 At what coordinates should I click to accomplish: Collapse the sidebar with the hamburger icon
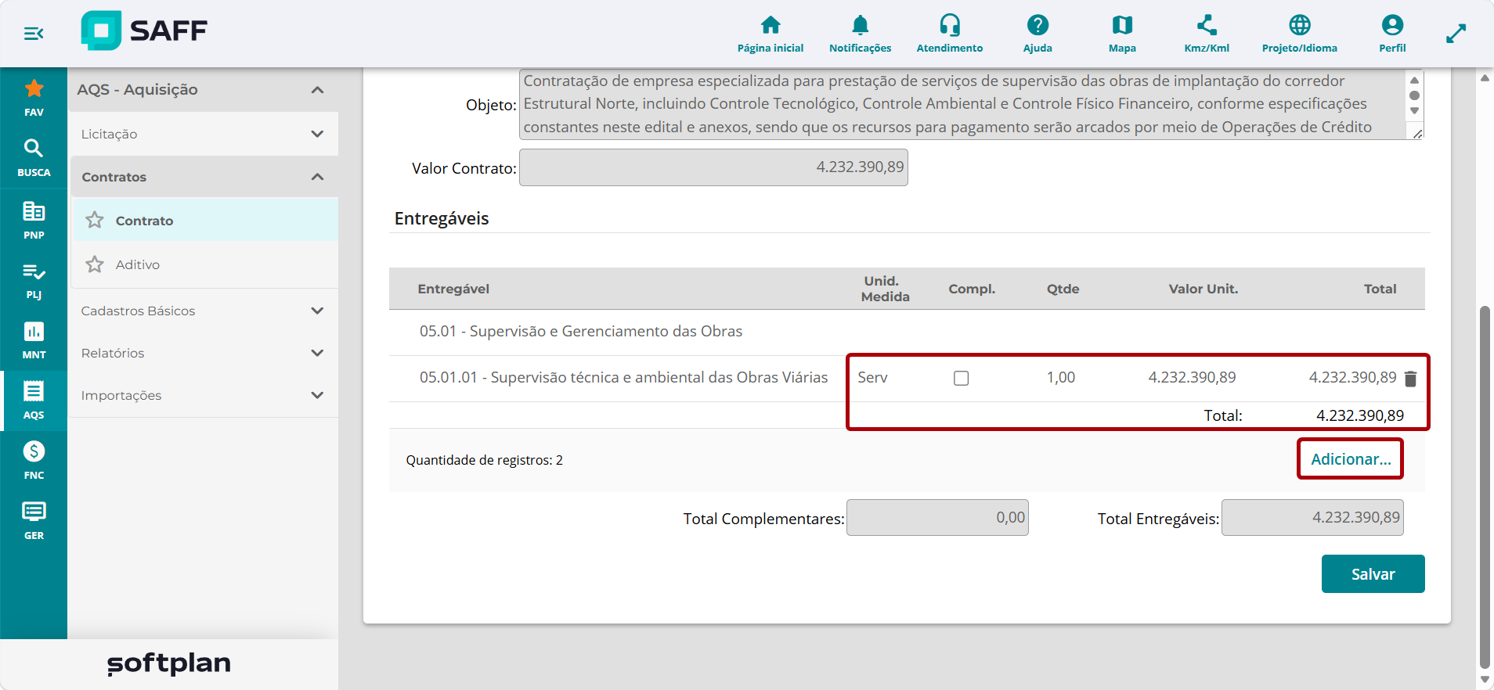pyautogui.click(x=34, y=34)
